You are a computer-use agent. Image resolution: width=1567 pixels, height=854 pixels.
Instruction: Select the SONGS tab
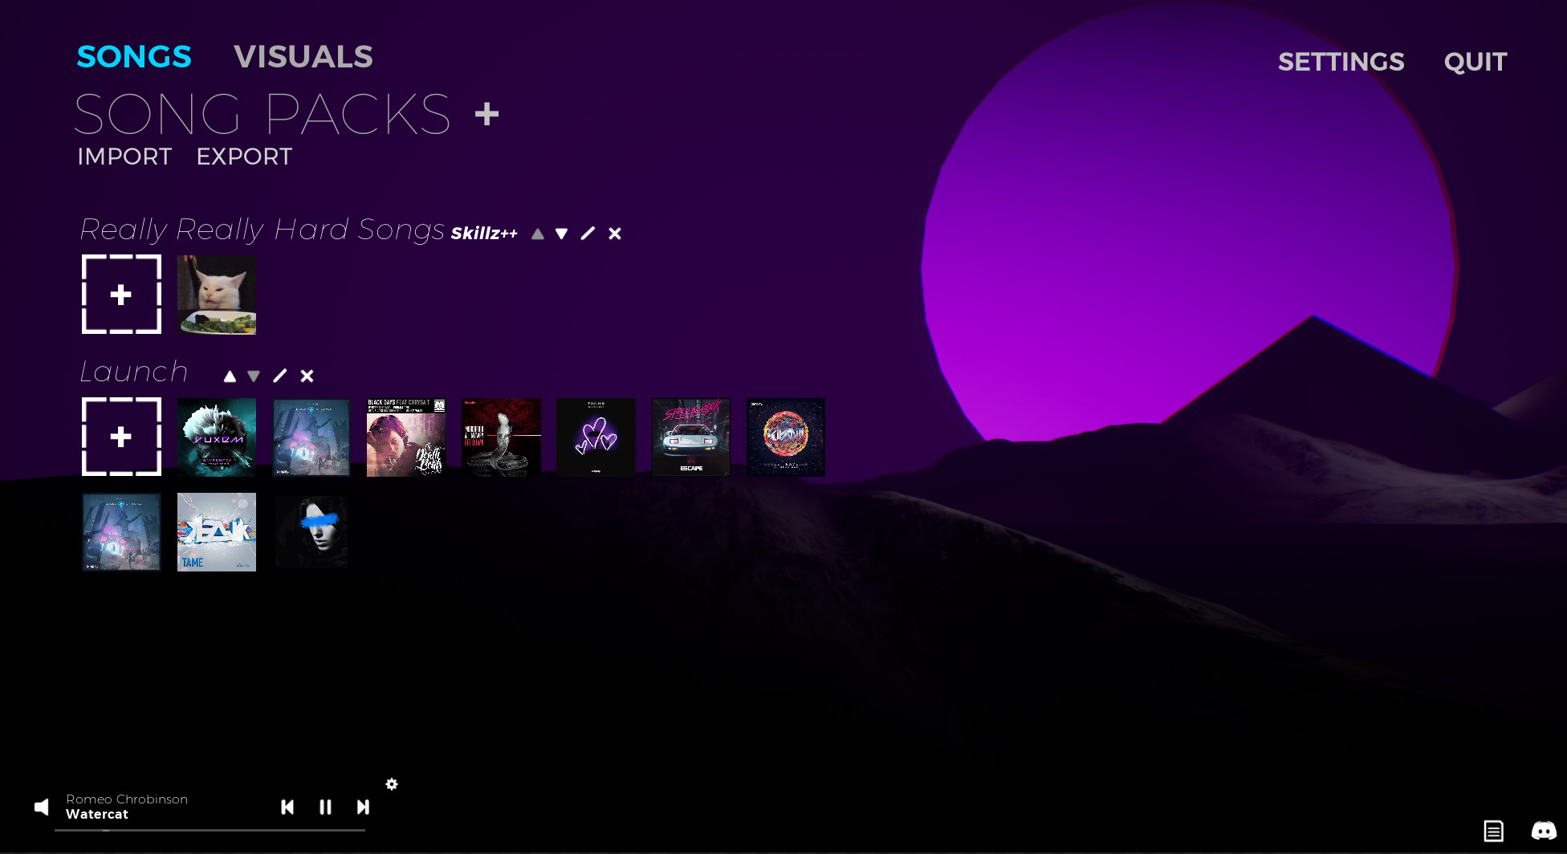coord(134,56)
